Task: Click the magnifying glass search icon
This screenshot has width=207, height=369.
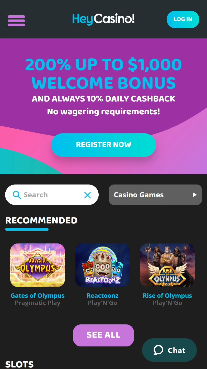Action: pos(17,195)
